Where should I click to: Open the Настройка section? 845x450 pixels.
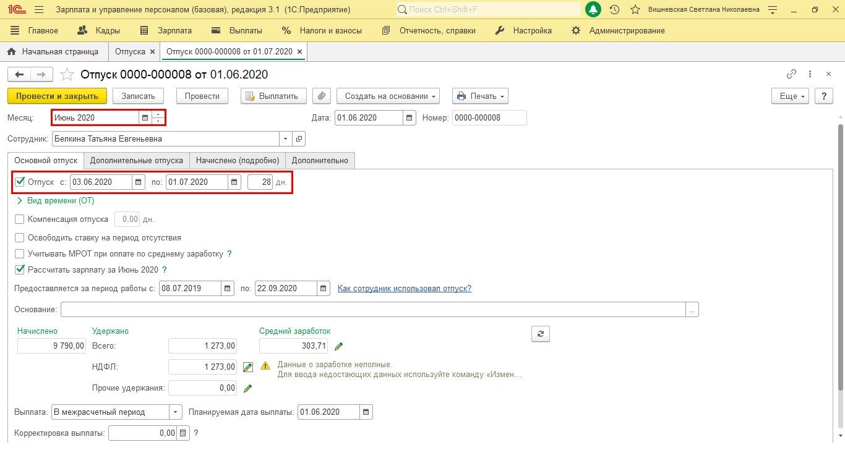point(523,30)
